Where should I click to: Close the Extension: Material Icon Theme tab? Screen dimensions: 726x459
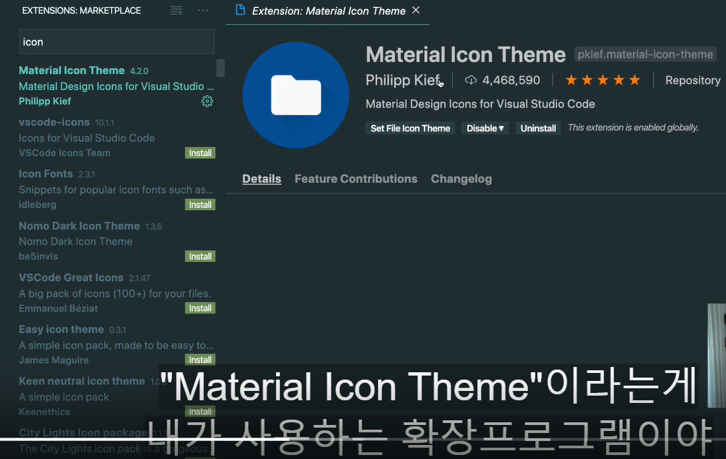tap(416, 10)
